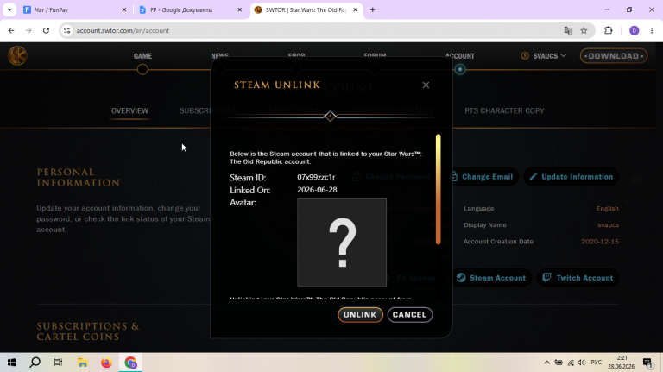Click the Steam ID value 07x99zzc1r
This screenshot has width=663, height=372.
coord(316,177)
